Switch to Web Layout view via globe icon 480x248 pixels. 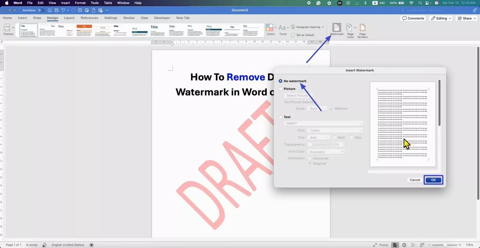tap(404, 245)
